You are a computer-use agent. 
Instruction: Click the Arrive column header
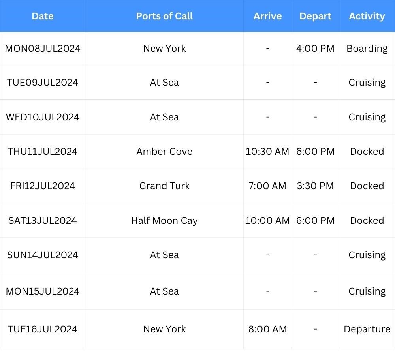click(267, 16)
